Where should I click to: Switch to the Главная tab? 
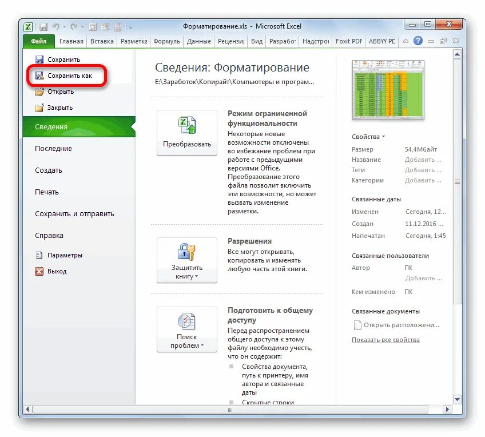pyautogui.click(x=71, y=41)
